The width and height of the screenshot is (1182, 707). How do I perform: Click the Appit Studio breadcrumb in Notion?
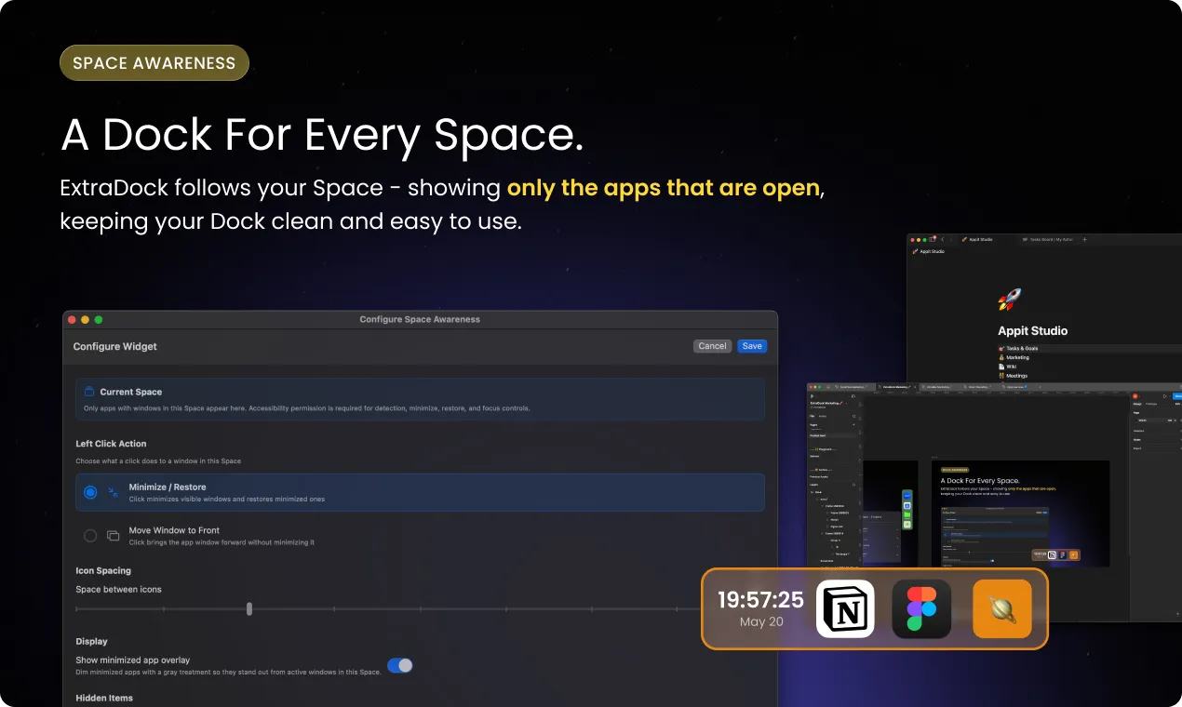click(x=928, y=251)
